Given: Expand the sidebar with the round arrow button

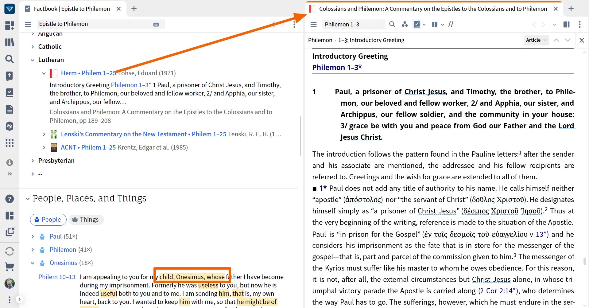Looking at the screenshot, I should click(x=19, y=299).
